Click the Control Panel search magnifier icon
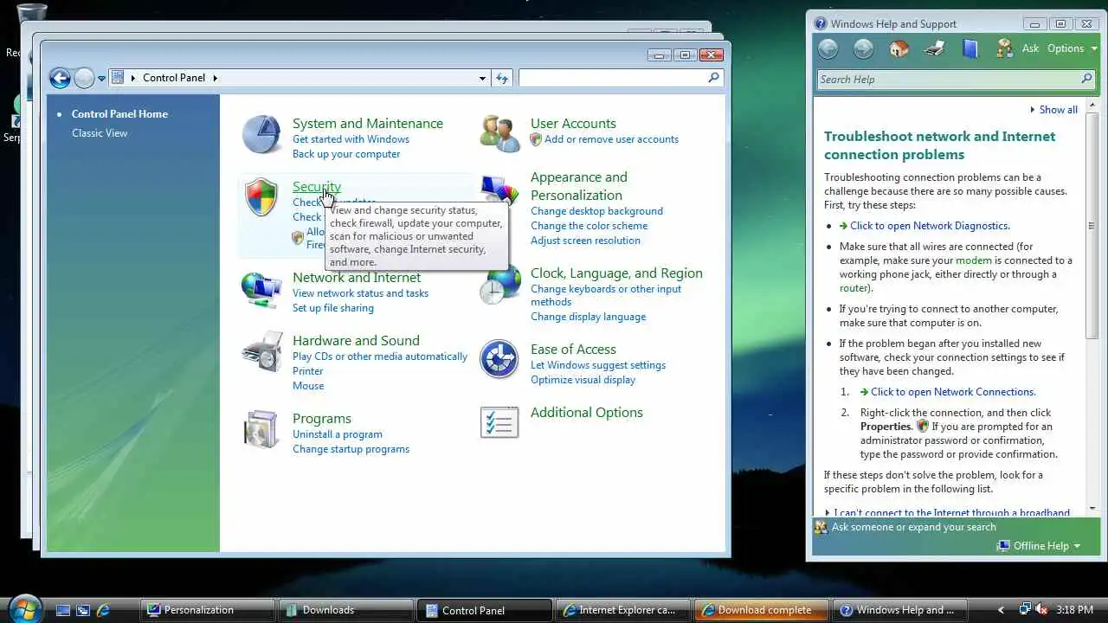1108x623 pixels. tap(713, 78)
